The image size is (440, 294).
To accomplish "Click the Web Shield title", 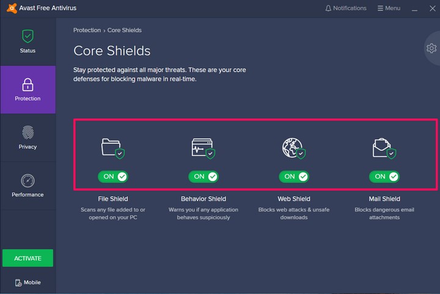I will pyautogui.click(x=294, y=199).
